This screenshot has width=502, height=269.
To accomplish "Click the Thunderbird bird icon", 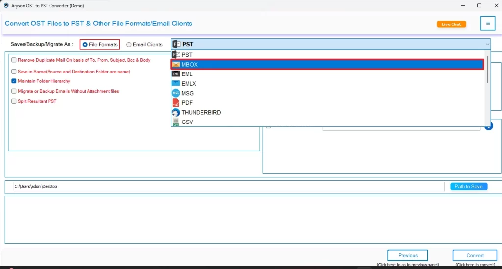I will point(176,112).
